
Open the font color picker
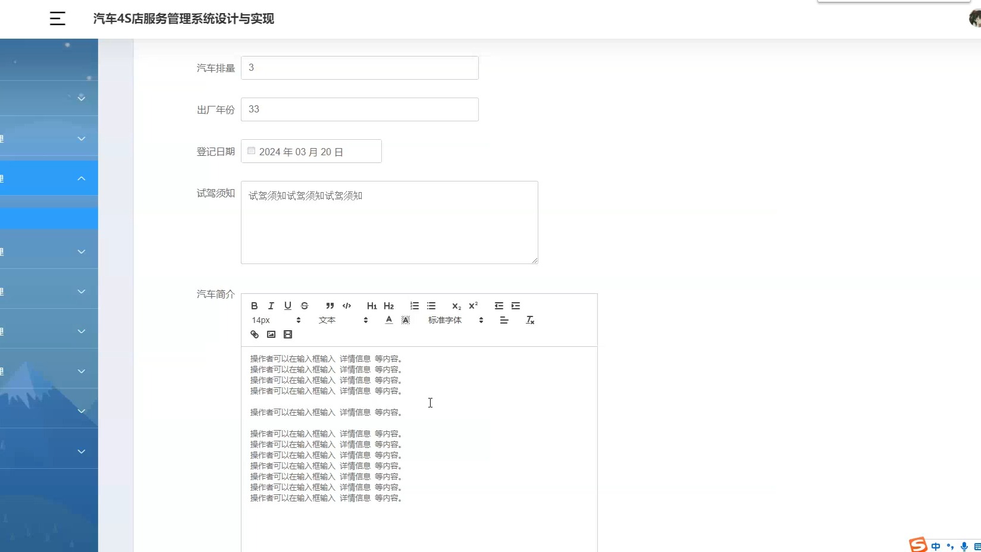coord(387,320)
